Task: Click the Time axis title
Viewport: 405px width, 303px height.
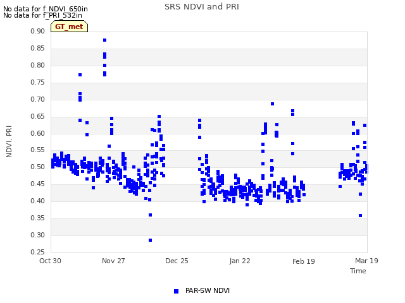Action: [x=358, y=271]
